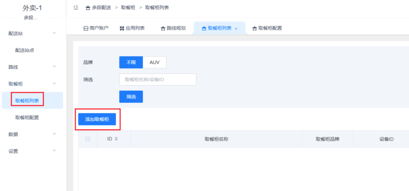Close the 取餐柜列表 tab
Screen dimensions: 409x191
[x=236, y=29]
